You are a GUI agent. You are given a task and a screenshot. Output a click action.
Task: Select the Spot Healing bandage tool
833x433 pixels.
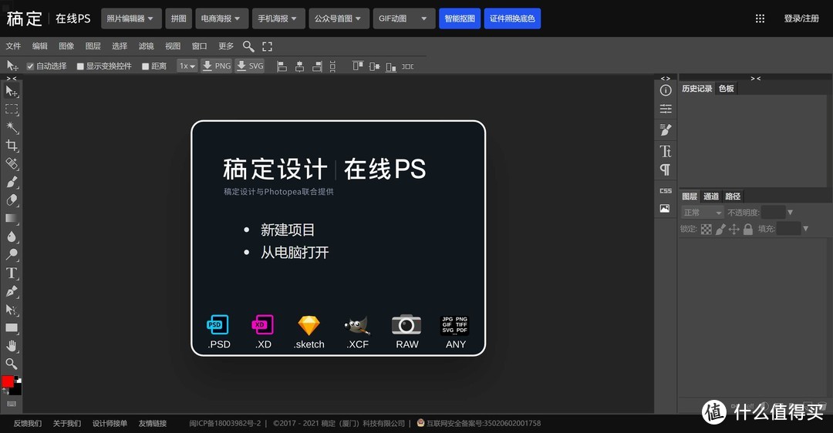coord(11,163)
